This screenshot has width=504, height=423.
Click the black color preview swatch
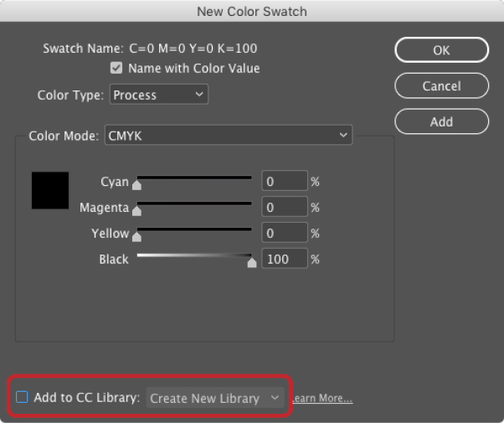click(x=50, y=190)
